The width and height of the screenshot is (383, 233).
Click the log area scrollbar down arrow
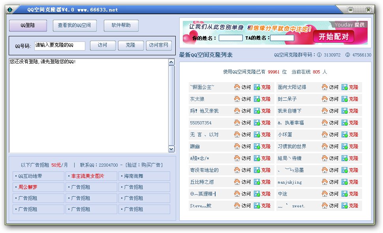[171, 149]
